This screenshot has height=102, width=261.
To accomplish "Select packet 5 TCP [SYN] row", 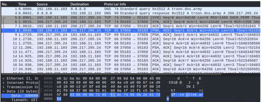I will (127, 17).
